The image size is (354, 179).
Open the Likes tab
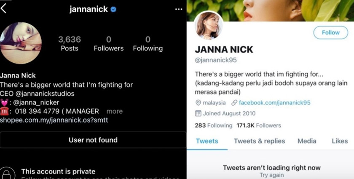(340, 141)
